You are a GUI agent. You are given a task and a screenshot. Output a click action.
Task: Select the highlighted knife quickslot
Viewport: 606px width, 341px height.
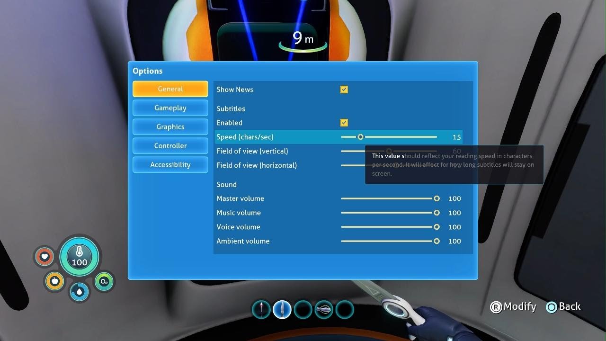[x=282, y=310]
